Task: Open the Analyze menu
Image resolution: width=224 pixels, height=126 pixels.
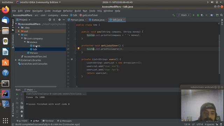Action: (57, 11)
